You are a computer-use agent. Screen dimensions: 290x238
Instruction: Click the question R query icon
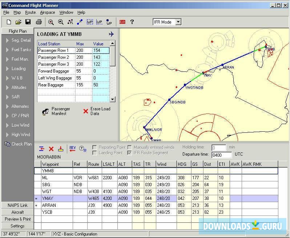point(82,149)
